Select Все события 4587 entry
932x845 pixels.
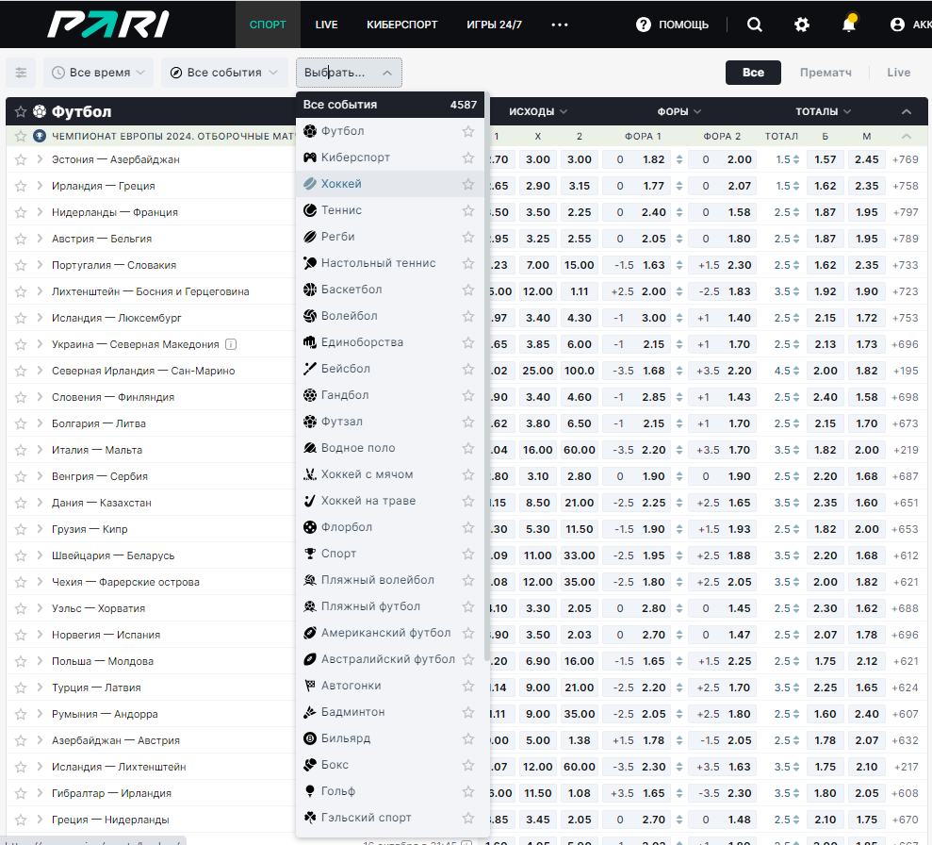(x=390, y=105)
